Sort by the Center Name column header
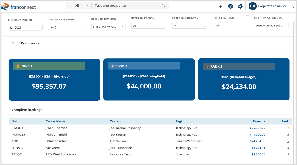297x165 pixels. 55,121
